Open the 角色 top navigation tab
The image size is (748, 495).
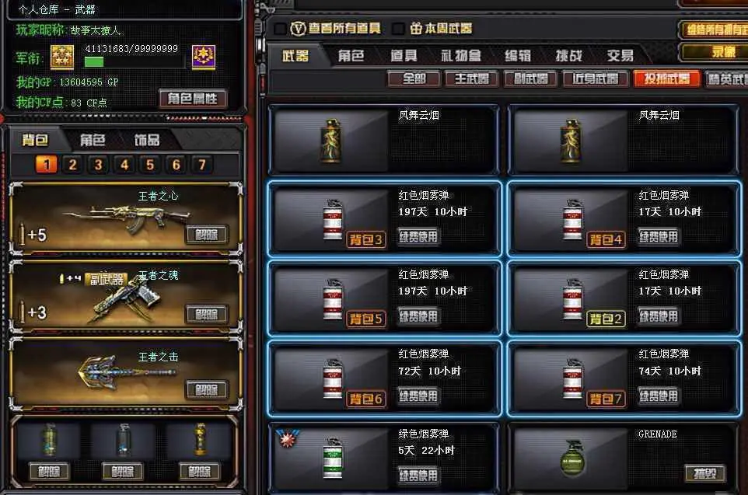click(351, 56)
